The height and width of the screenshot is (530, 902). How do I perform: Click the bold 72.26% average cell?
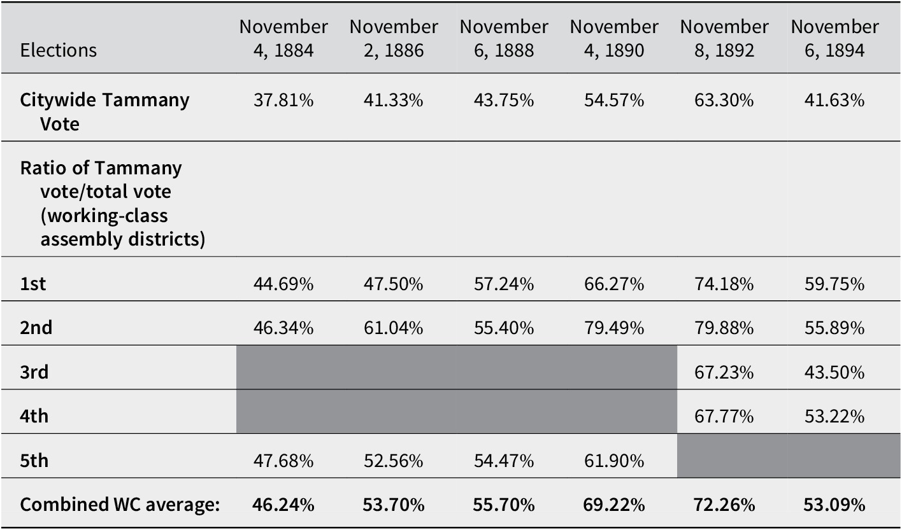pyautogui.click(x=724, y=505)
